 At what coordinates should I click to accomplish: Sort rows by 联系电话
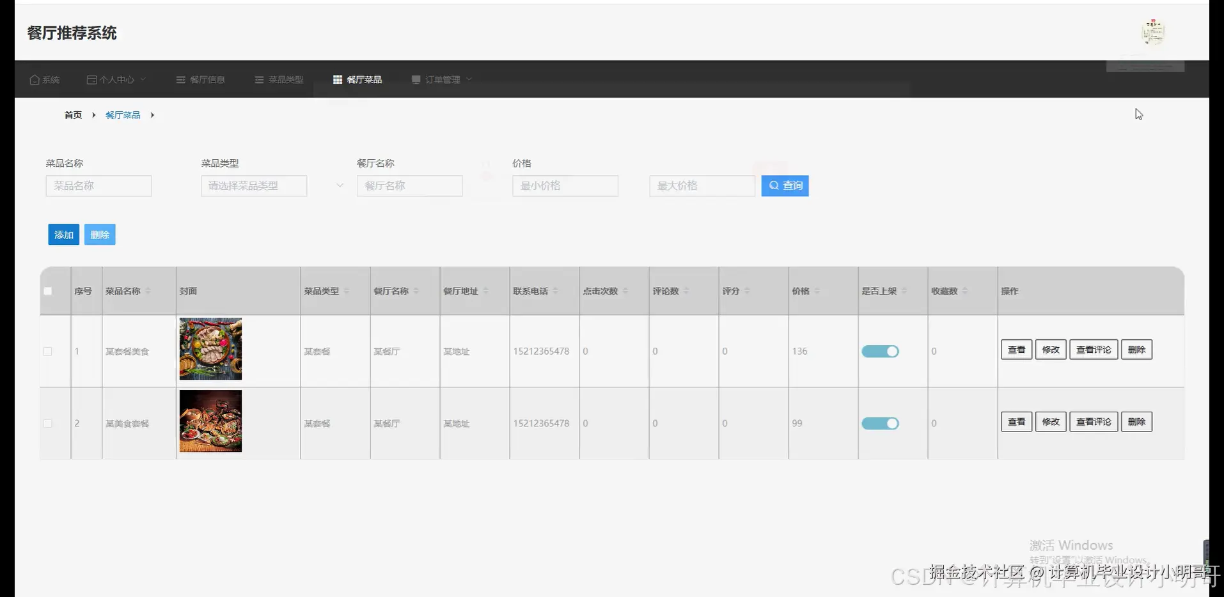click(556, 291)
